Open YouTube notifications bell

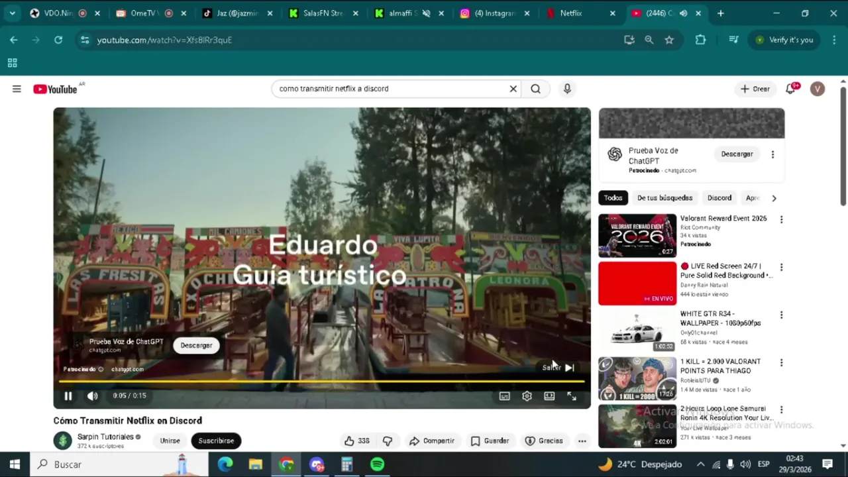point(792,88)
